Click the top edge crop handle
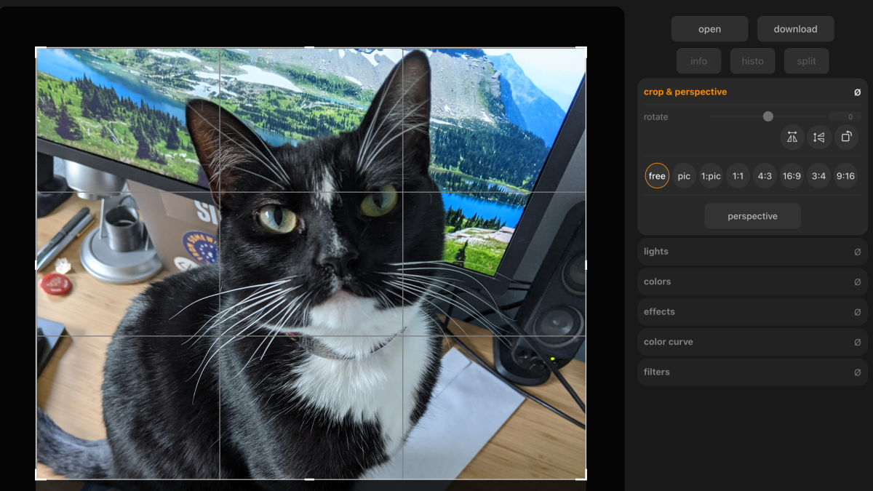Screen dimensions: 873x491 point(311,48)
